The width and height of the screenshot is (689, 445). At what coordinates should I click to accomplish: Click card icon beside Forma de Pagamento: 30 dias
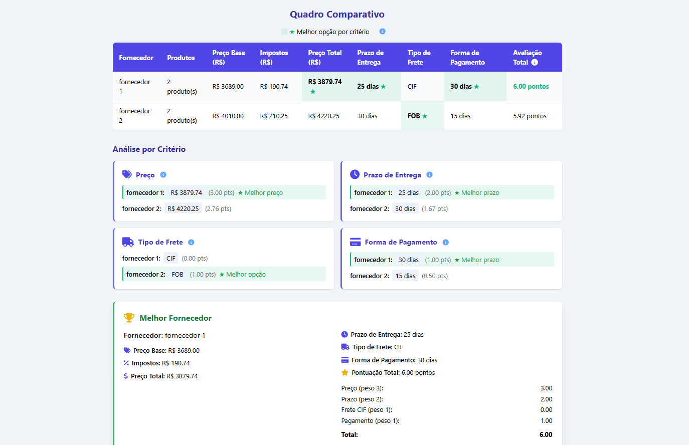click(345, 360)
